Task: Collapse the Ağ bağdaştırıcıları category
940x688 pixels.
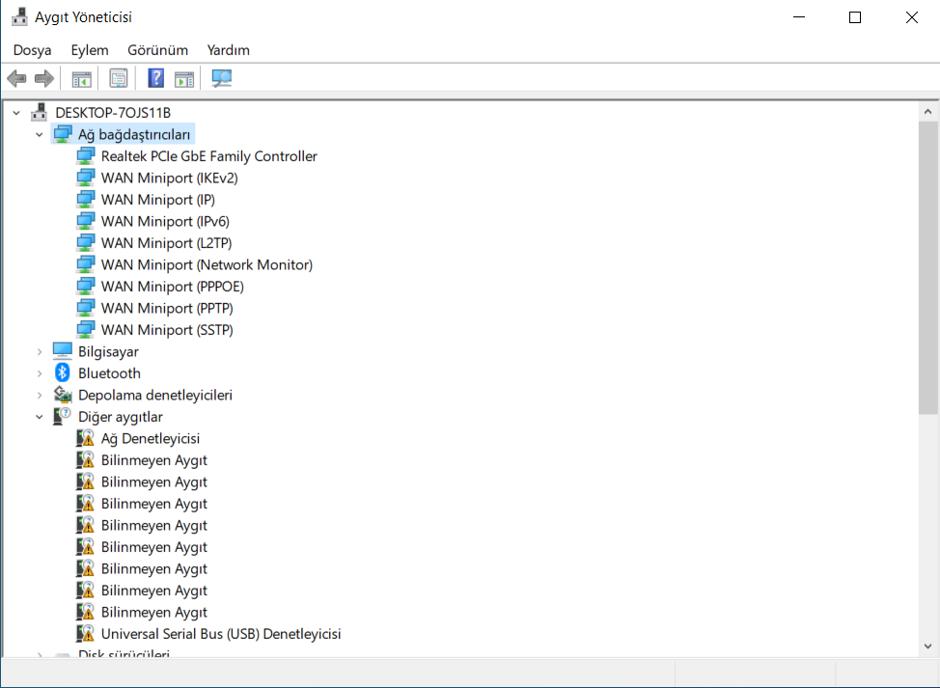Action: pos(40,135)
